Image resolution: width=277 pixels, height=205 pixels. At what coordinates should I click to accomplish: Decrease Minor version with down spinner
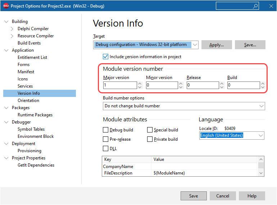coord(181,87)
